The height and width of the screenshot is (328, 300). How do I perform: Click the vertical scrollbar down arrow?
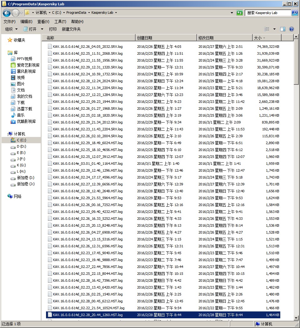(296, 318)
